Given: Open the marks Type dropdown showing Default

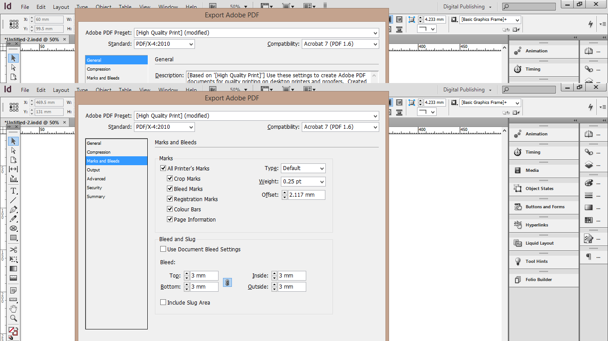Looking at the screenshot, I should 303,168.
